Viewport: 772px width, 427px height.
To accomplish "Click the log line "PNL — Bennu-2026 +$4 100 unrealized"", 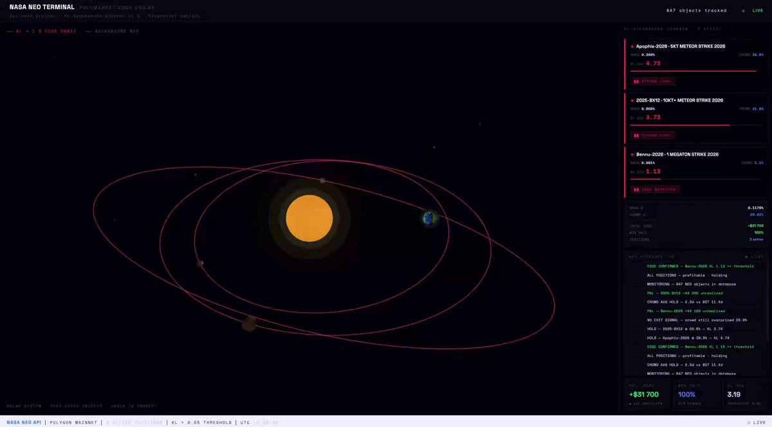I will (686, 311).
